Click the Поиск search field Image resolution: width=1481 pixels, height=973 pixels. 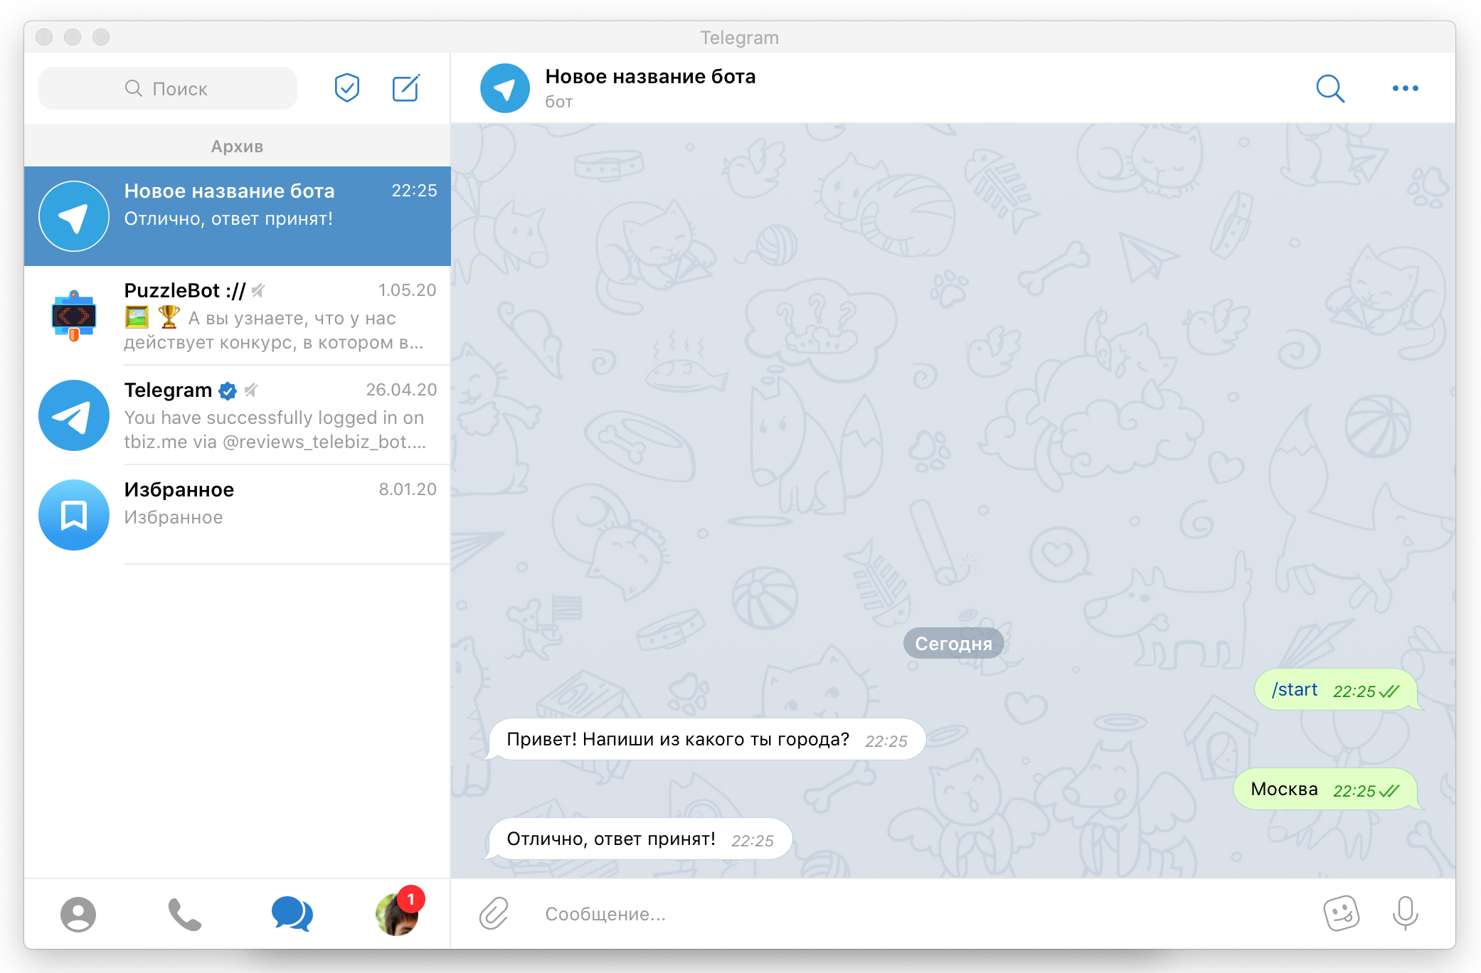click(x=168, y=88)
